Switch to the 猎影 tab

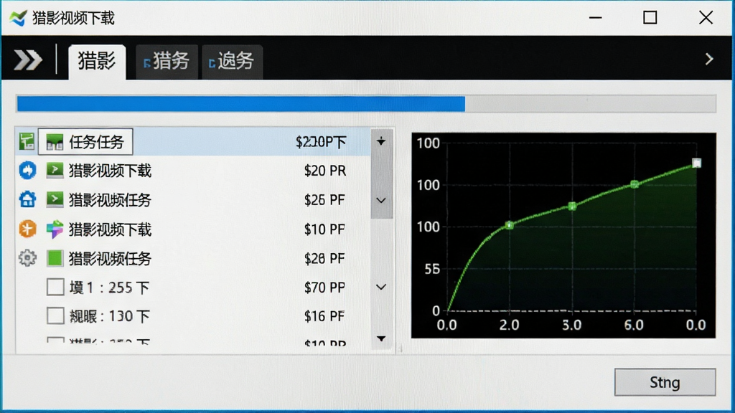(x=97, y=62)
